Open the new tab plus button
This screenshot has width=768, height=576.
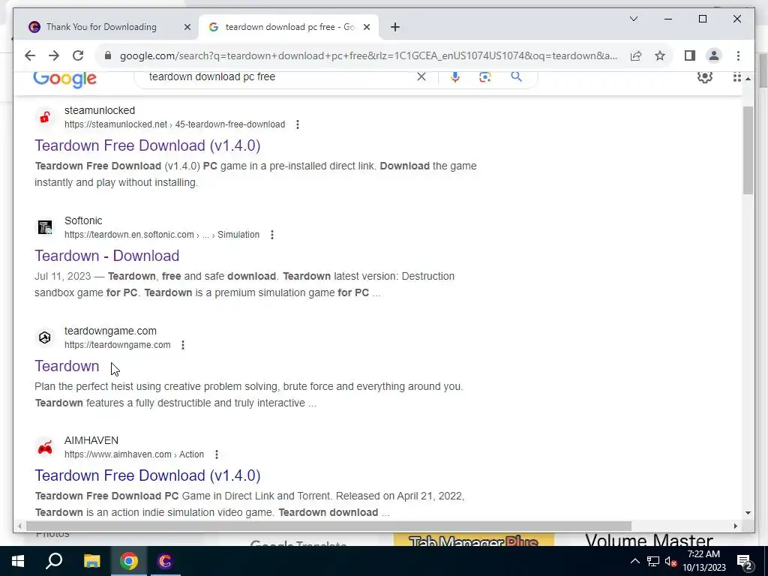394,27
